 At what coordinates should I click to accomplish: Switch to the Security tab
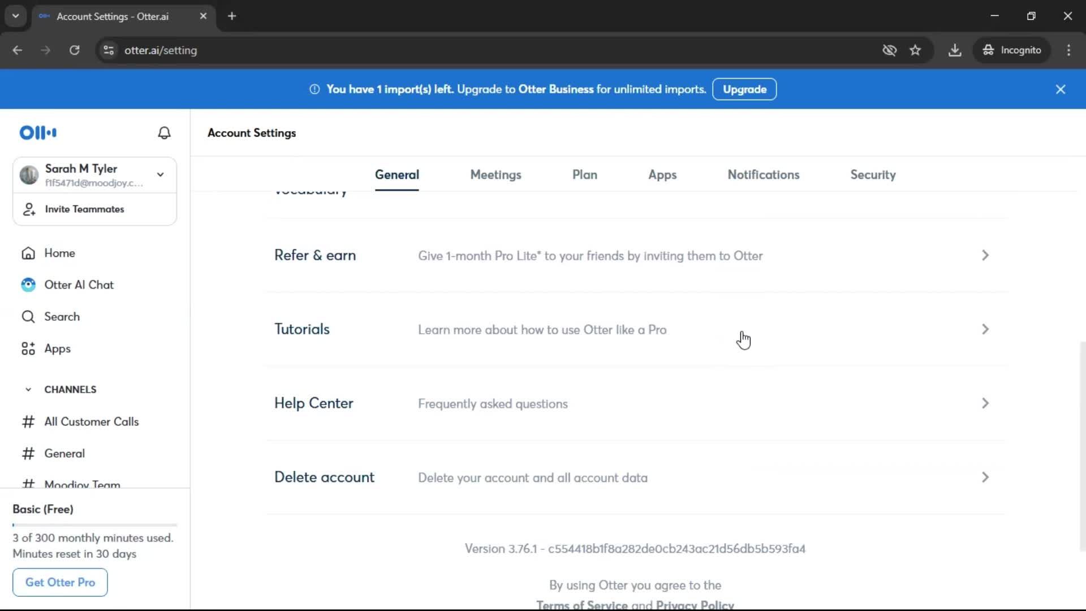pos(873,175)
